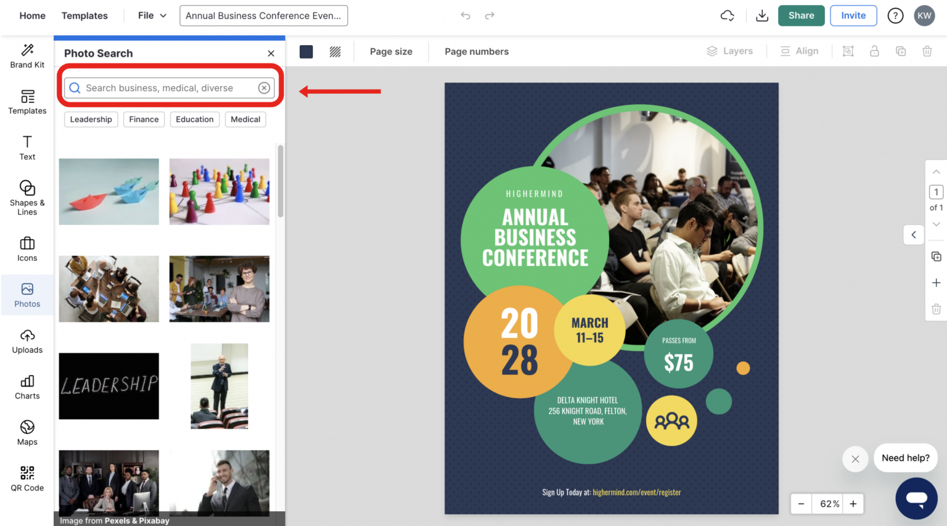Click the Share button

(x=801, y=15)
